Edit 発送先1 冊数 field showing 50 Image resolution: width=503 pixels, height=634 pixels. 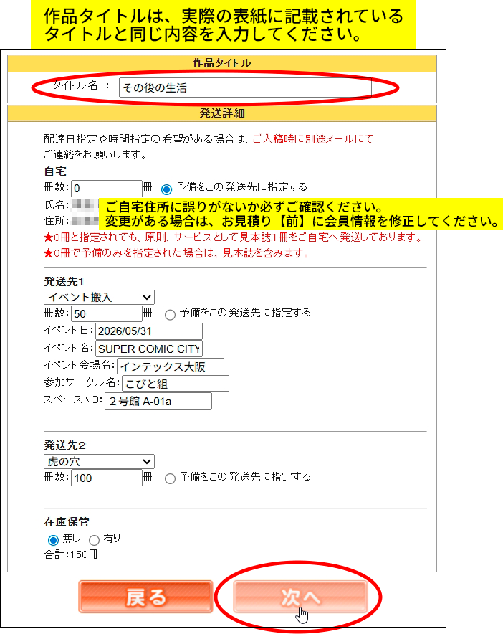(107, 313)
